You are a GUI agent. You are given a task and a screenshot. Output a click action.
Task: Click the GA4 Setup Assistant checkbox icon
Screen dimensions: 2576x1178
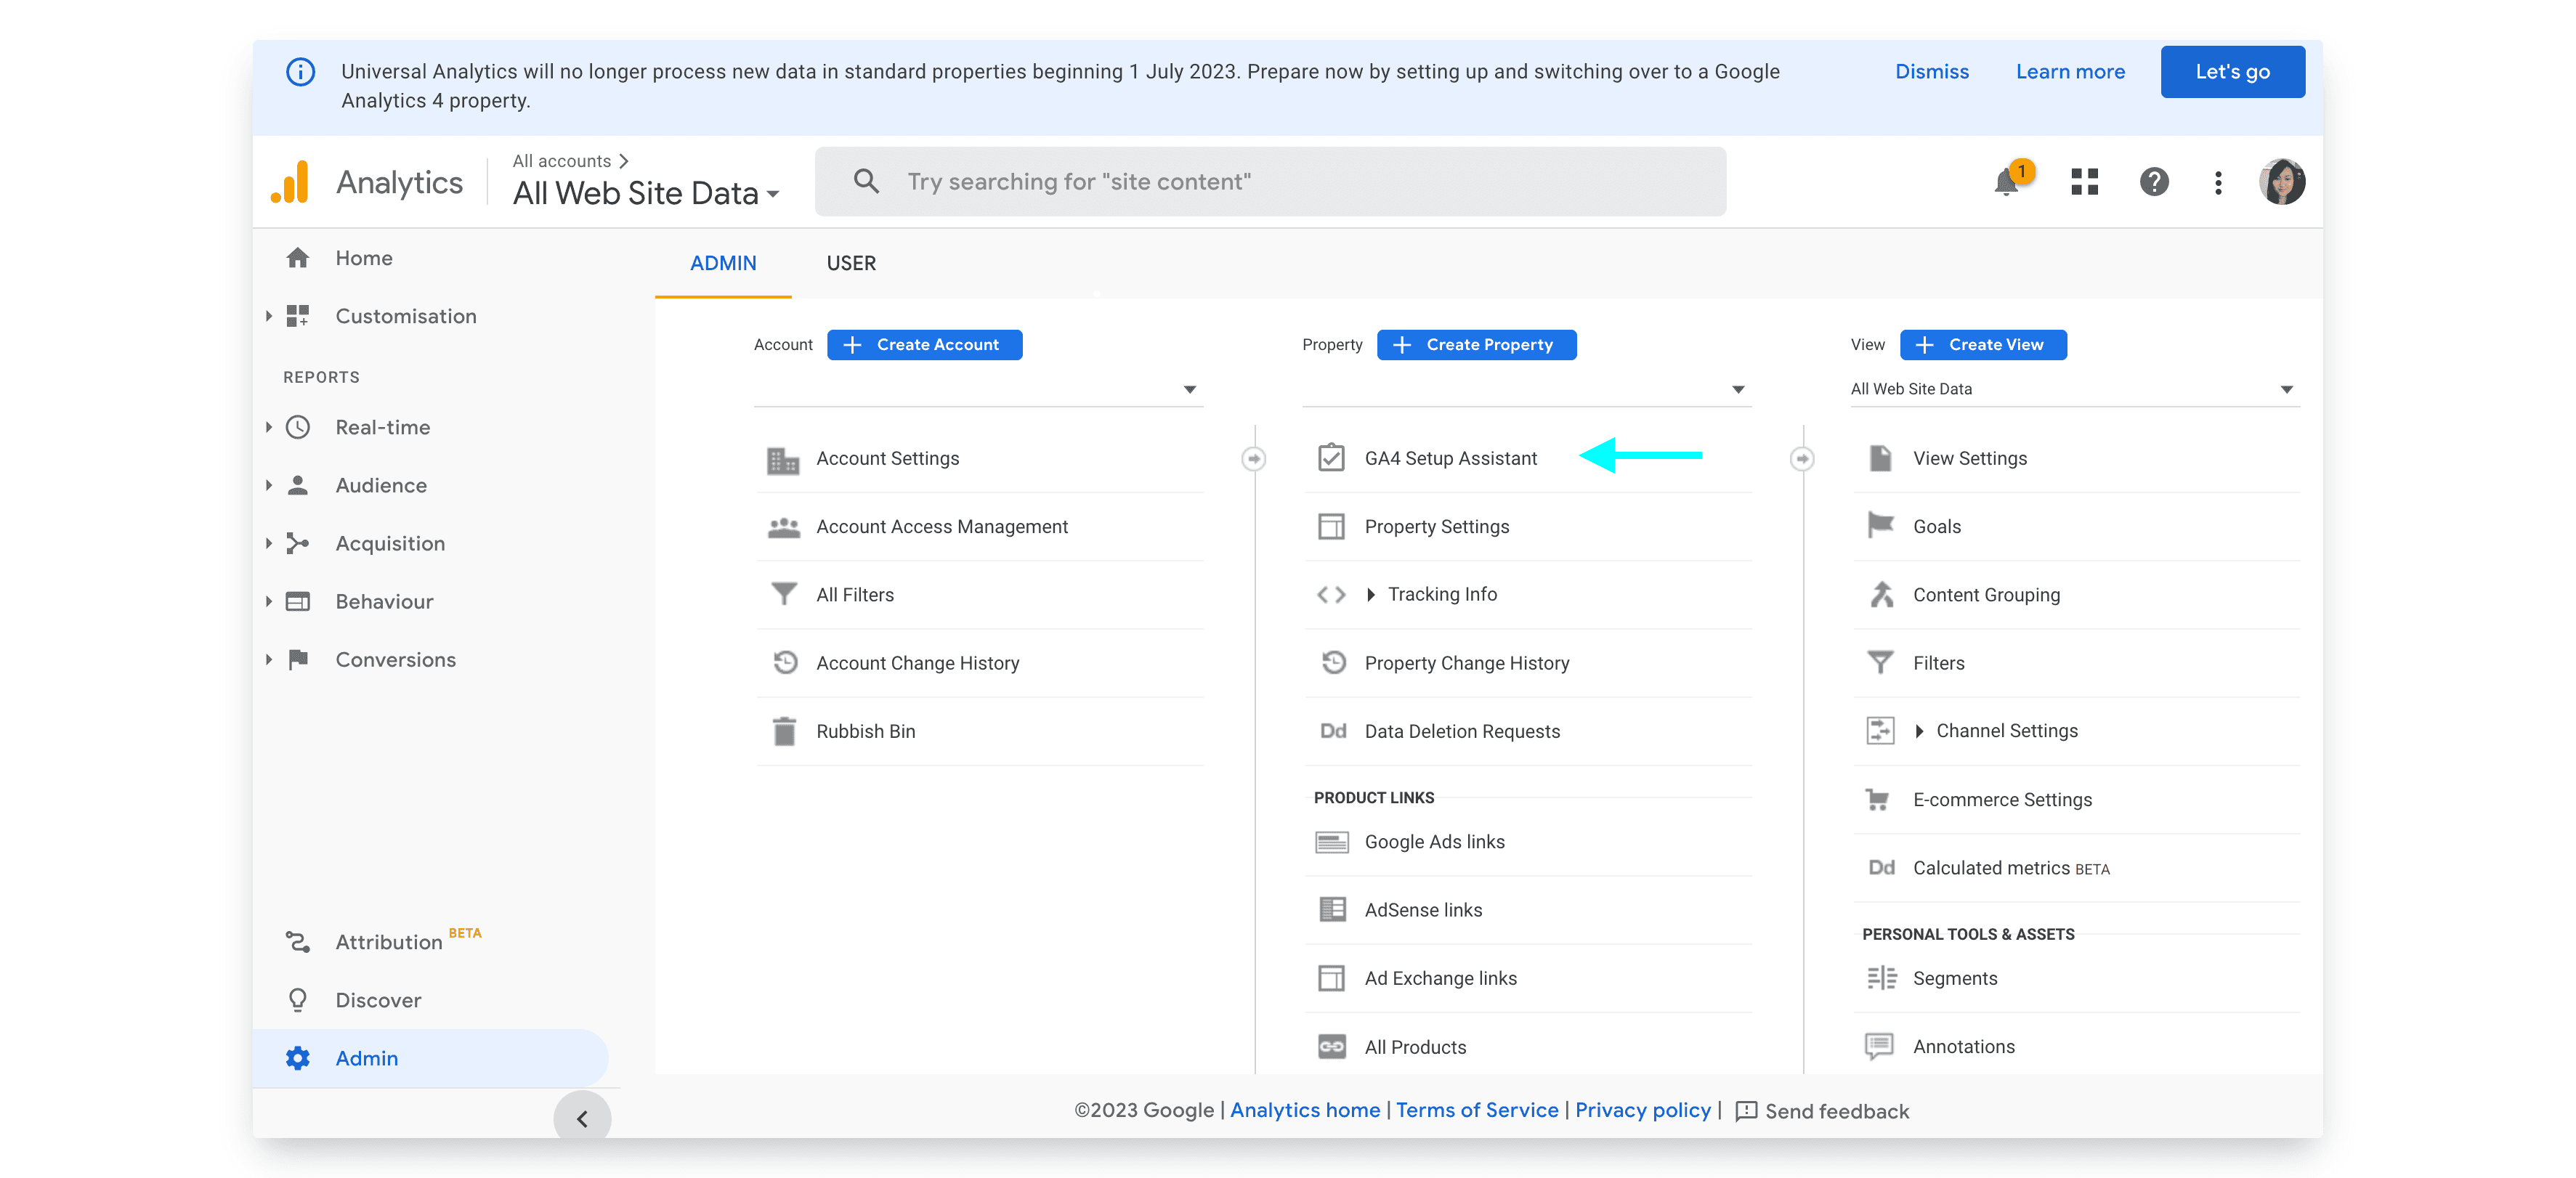[x=1331, y=458]
